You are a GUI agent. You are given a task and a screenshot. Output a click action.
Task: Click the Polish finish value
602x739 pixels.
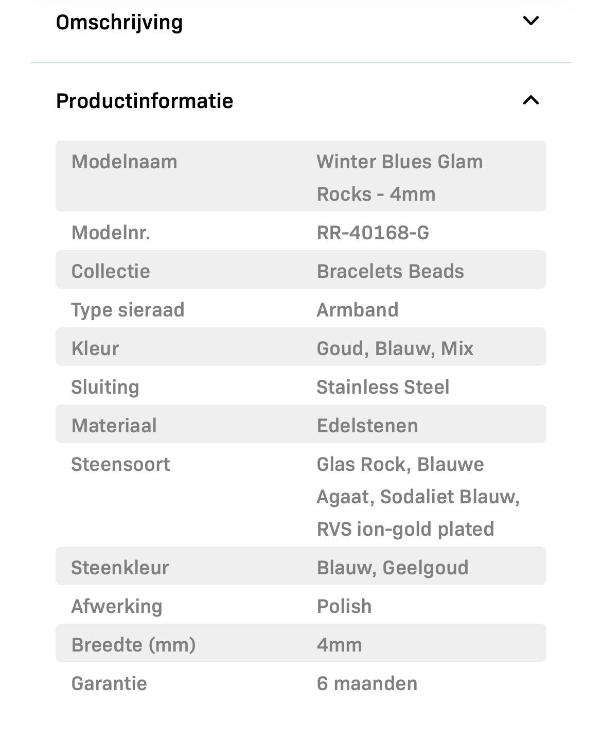click(x=344, y=606)
